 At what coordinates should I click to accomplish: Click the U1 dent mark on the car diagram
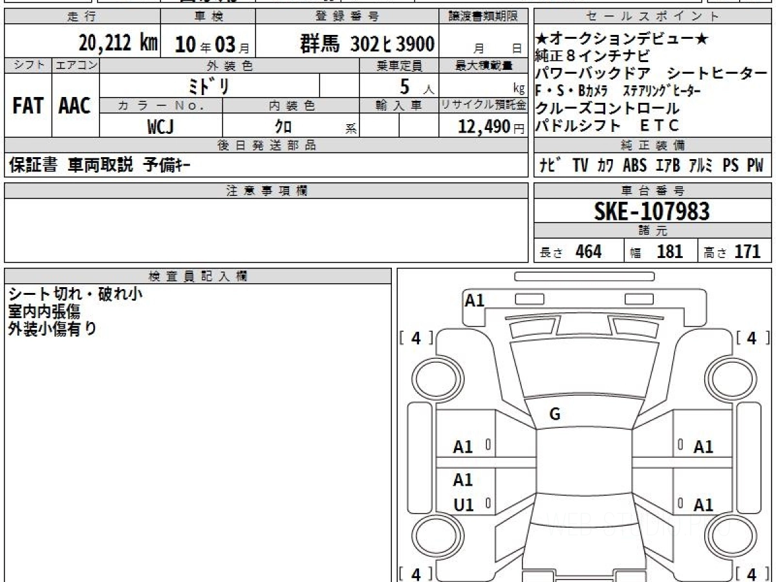click(x=463, y=505)
